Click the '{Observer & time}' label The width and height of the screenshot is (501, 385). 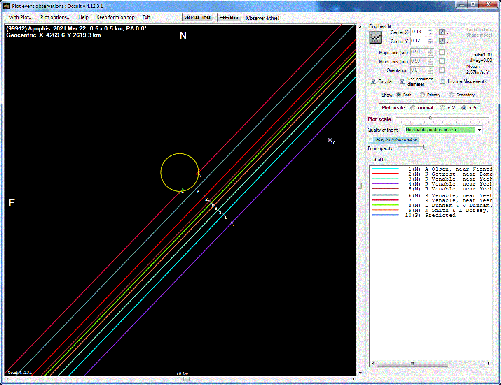coord(262,18)
